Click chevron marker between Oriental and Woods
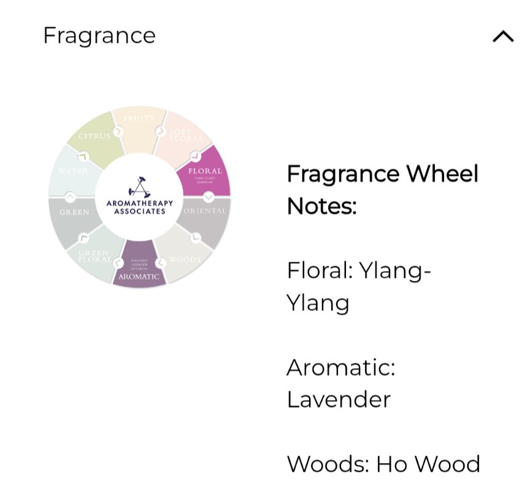The height and width of the screenshot is (500, 530). [195, 237]
